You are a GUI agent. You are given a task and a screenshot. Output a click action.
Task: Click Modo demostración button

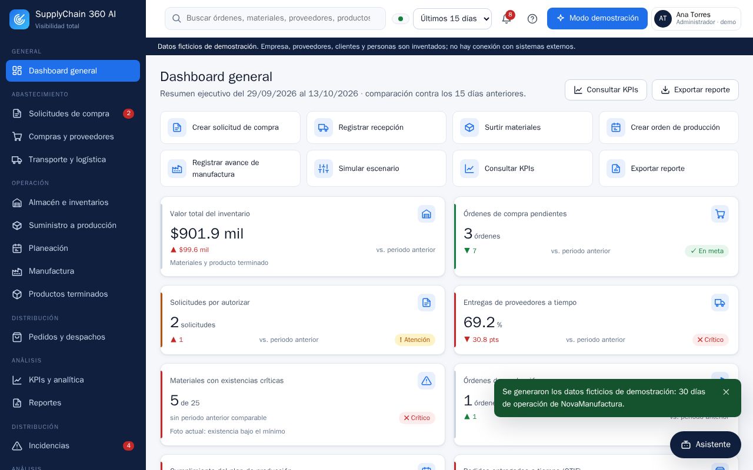coord(597,18)
